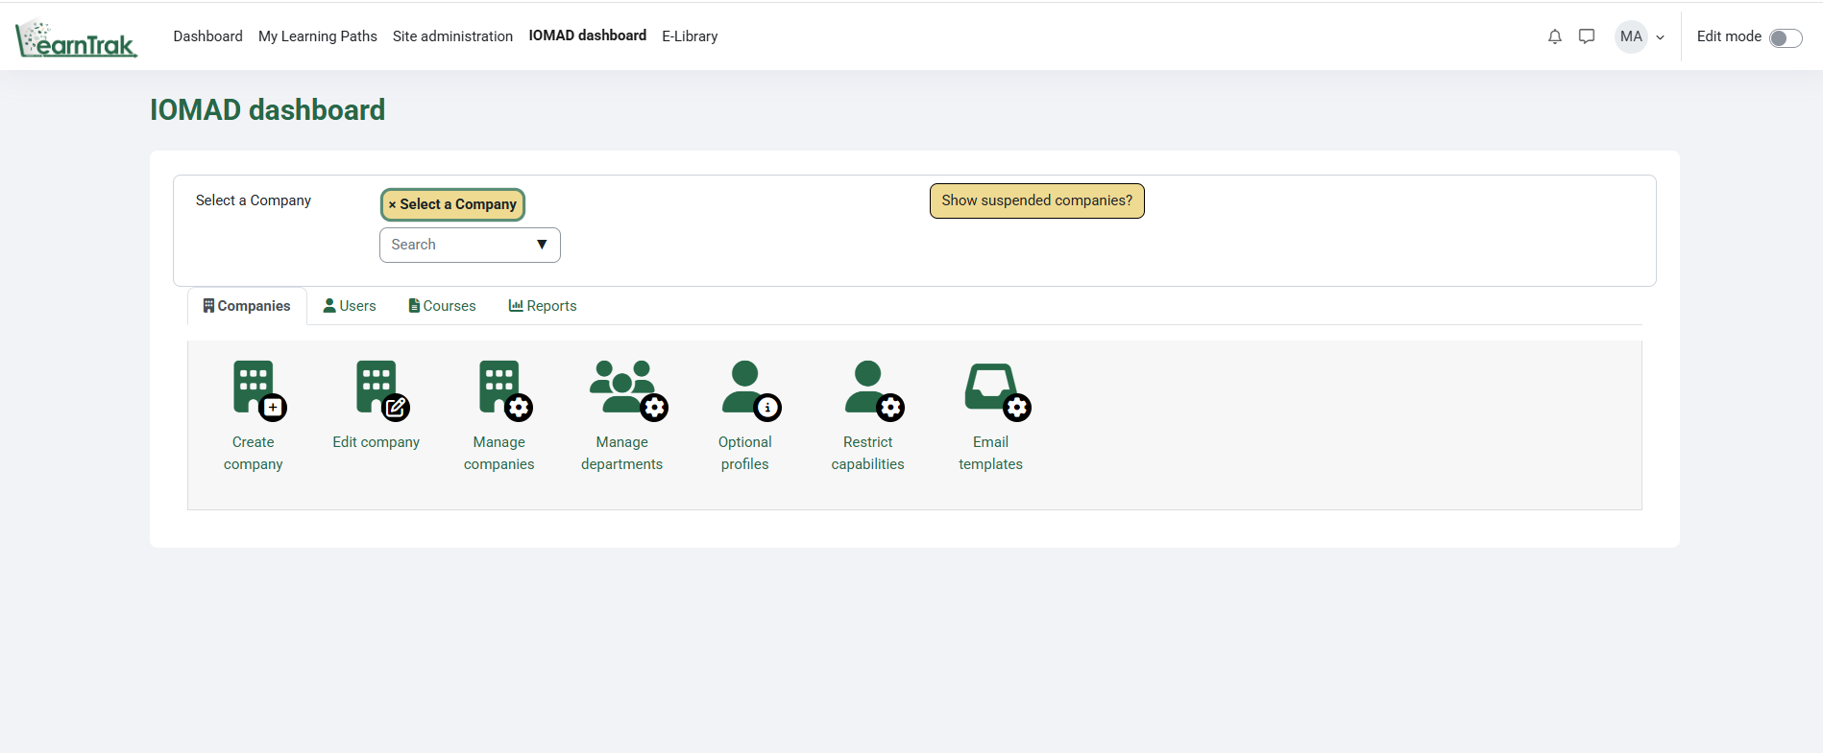
Task: Go to Dashboard in navigation
Action: click(x=207, y=36)
